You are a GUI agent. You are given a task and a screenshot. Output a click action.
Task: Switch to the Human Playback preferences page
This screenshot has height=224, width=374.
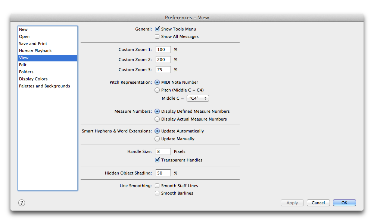[x=35, y=50]
